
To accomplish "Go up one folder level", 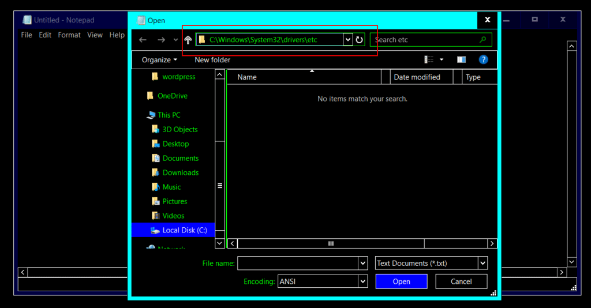I will (188, 40).
